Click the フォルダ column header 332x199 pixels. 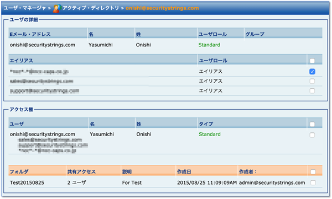pos(19,171)
